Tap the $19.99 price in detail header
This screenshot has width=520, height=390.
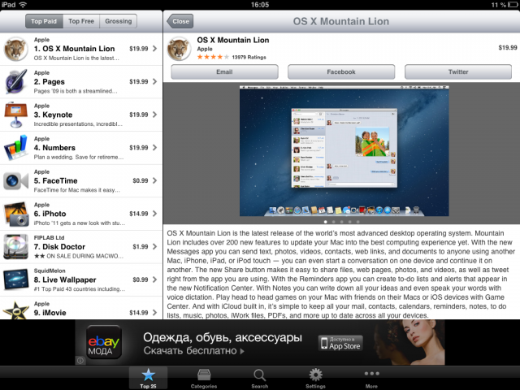click(507, 48)
